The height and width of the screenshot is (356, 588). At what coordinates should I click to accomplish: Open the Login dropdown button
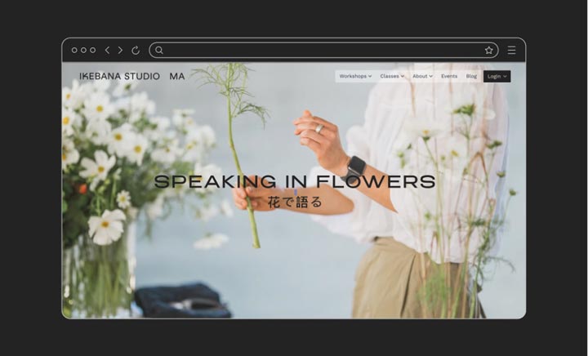[x=497, y=76]
